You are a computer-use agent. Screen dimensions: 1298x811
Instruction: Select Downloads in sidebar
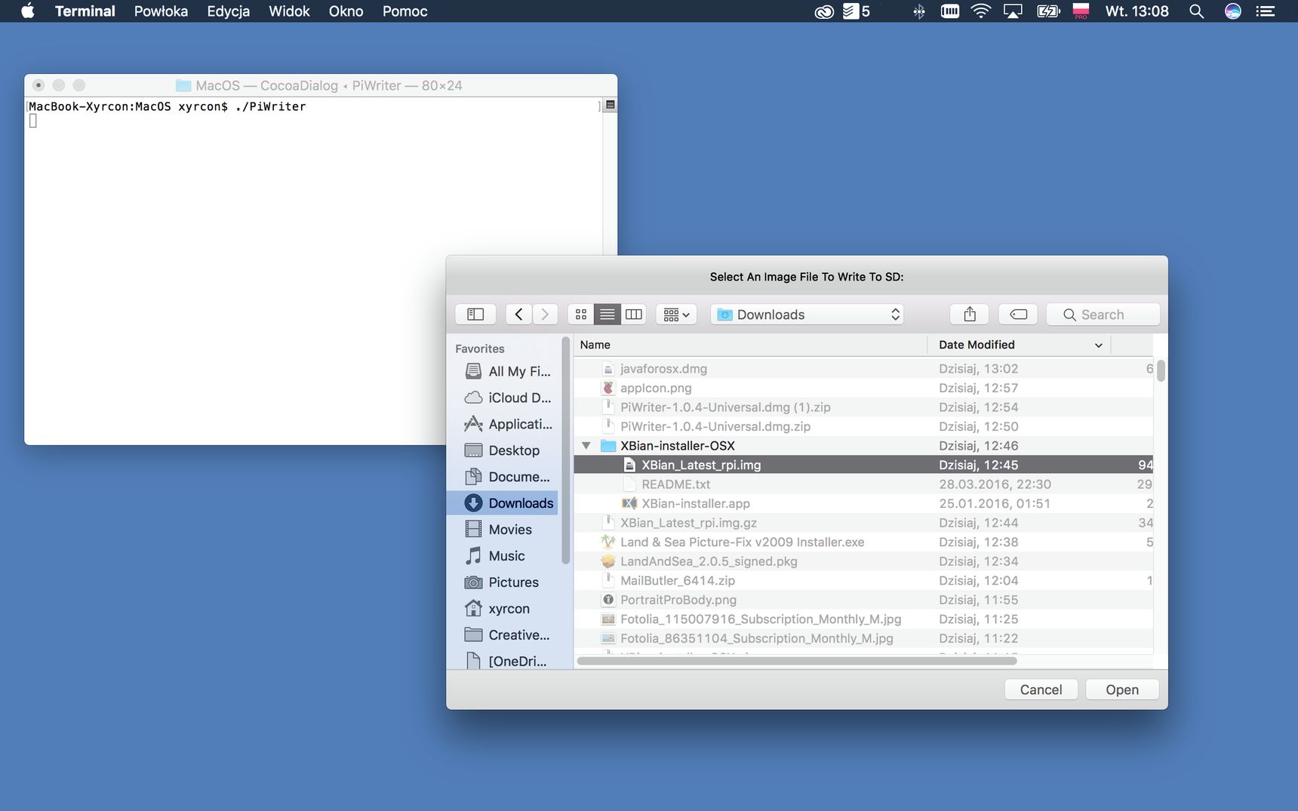tap(503, 503)
